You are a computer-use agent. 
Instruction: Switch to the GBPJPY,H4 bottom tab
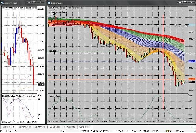click(55, 127)
